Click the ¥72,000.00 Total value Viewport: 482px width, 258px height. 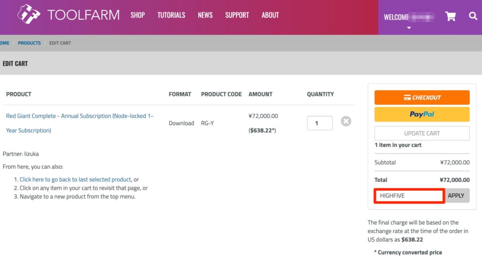click(454, 180)
